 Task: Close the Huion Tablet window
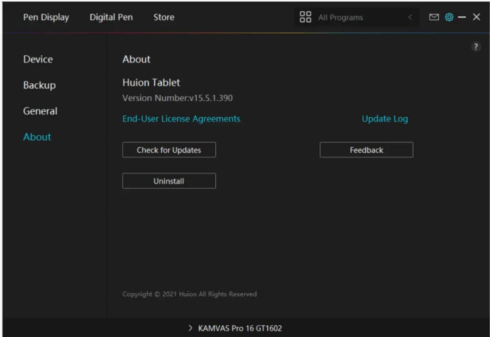[476, 17]
